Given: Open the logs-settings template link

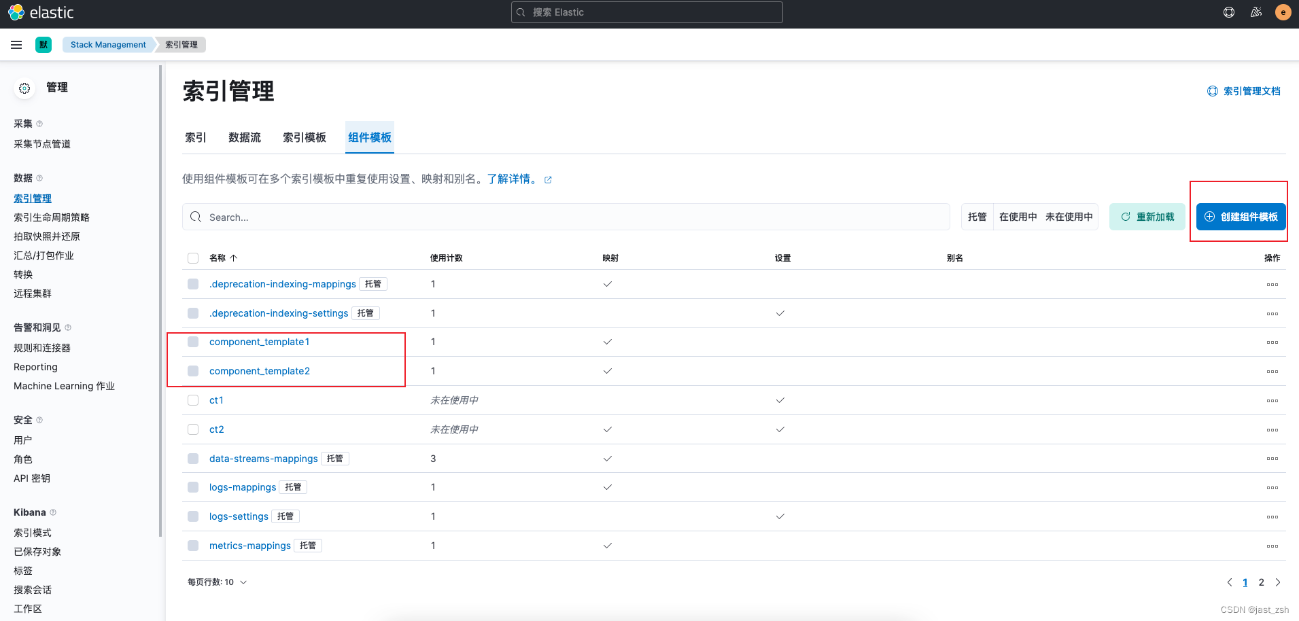Looking at the screenshot, I should pos(239,516).
